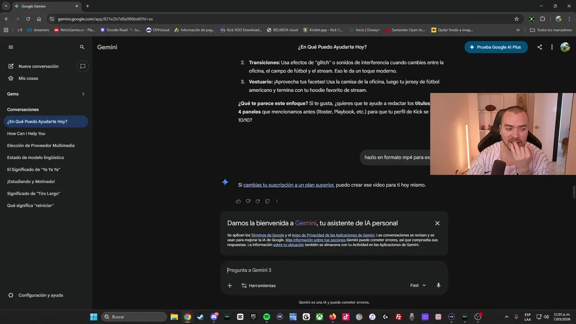The height and width of the screenshot is (324, 576).
Task: Select the active conversation "¿En Qué Puedo Ayudarte Hoy?"
Action: pyautogui.click(x=45, y=121)
